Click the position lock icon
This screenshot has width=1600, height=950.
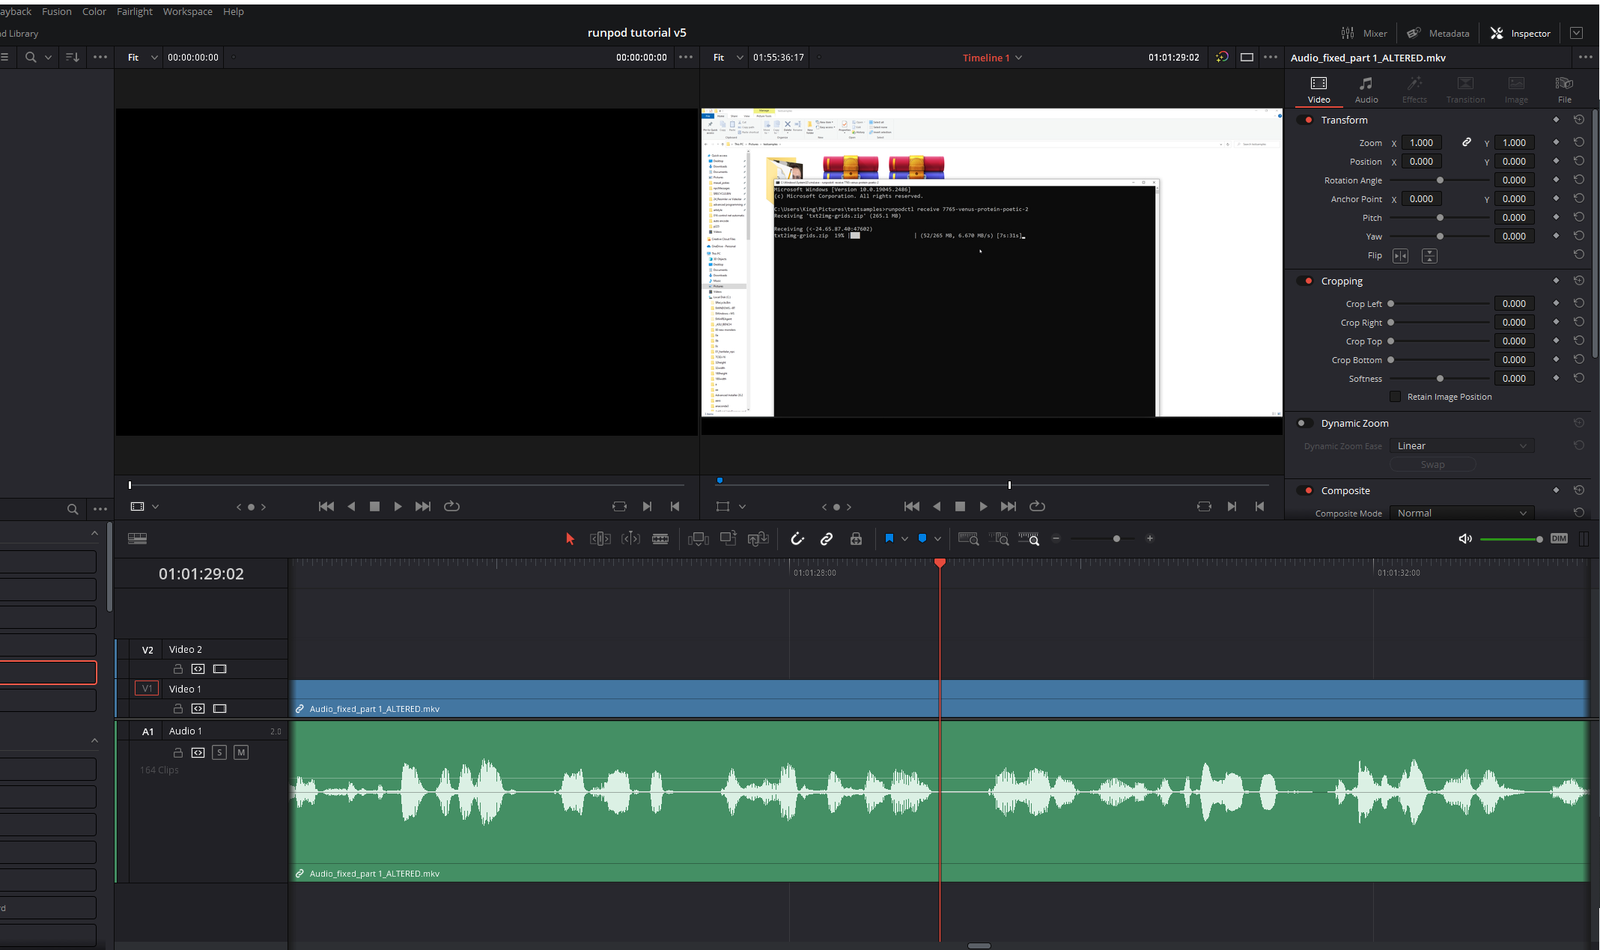[856, 539]
